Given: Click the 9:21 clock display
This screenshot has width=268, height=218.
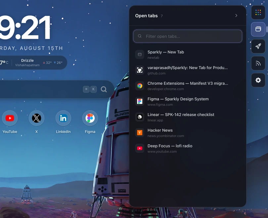Looking at the screenshot, I should click(25, 27).
